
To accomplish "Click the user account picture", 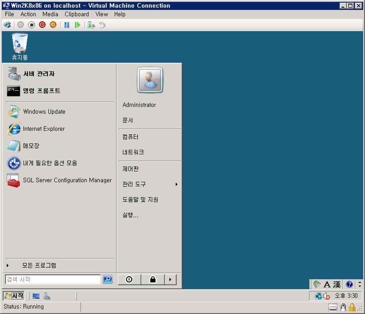I will (x=150, y=80).
